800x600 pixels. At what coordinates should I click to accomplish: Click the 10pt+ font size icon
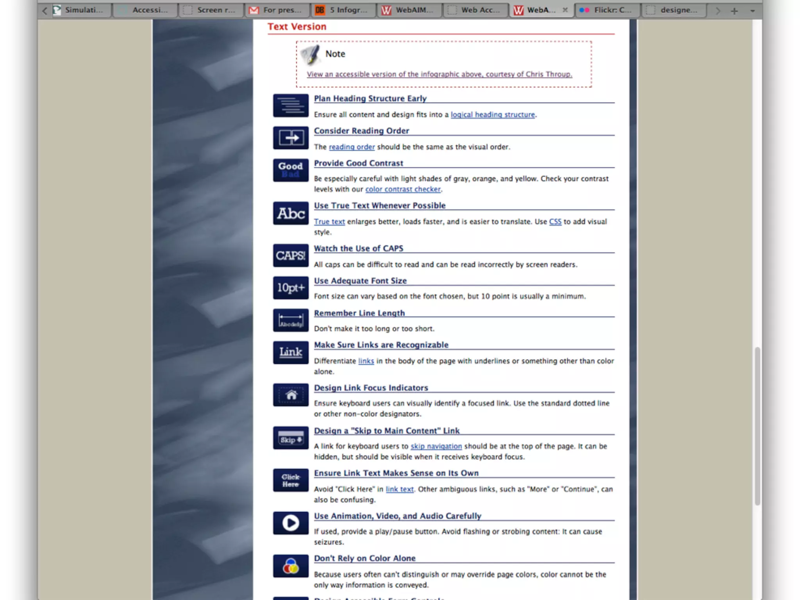pyautogui.click(x=291, y=288)
